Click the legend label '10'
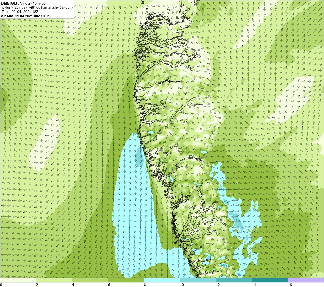Screen dimensions: 324x287 coord(182,285)
